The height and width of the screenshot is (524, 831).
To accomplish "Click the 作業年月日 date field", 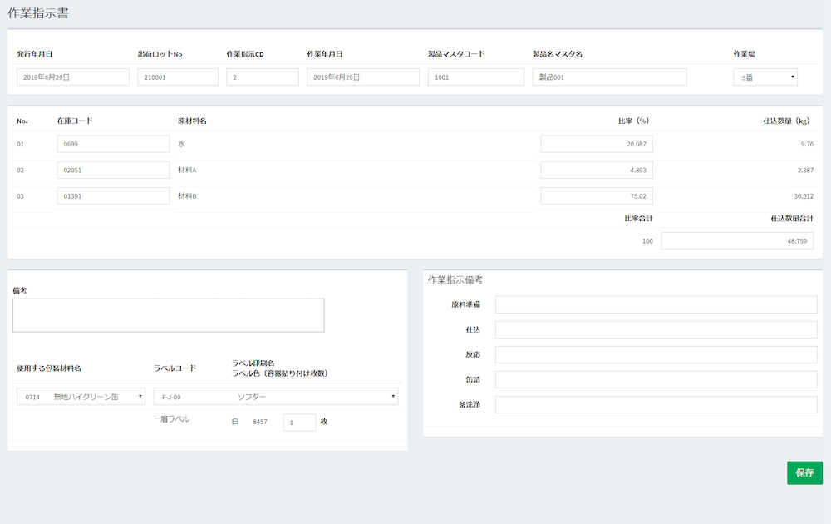I will 363,77.
